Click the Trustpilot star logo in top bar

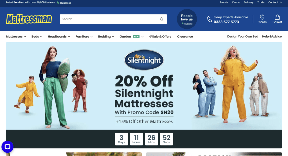pos(63,3)
